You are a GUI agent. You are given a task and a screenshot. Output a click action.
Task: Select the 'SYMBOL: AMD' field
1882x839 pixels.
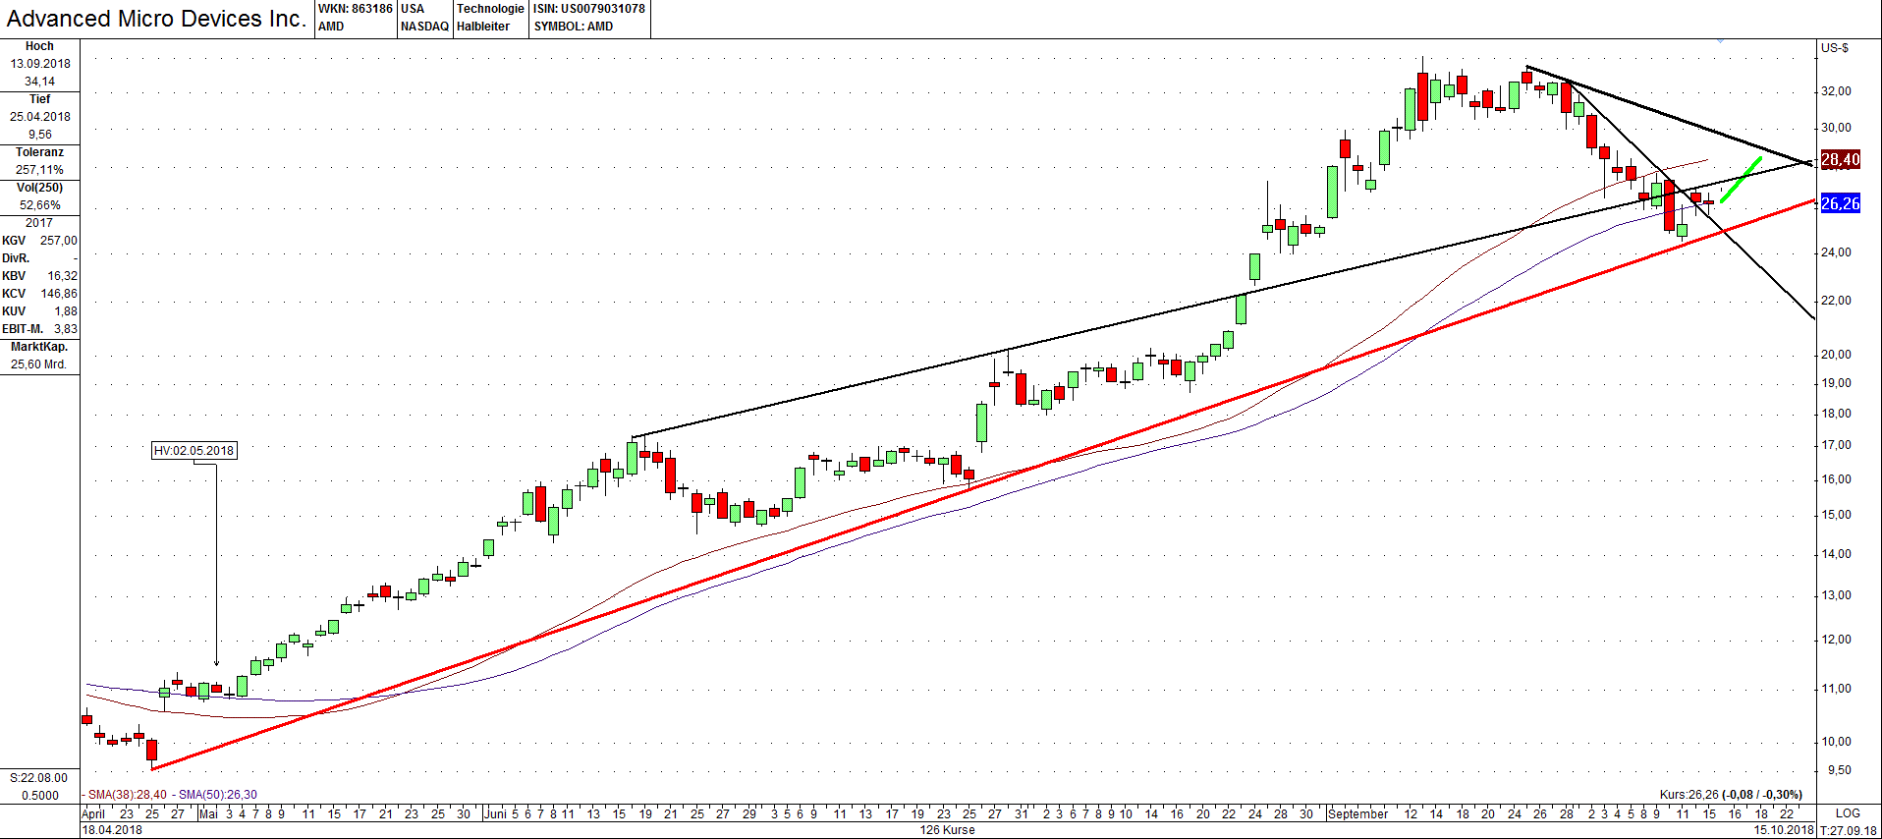coord(574,27)
